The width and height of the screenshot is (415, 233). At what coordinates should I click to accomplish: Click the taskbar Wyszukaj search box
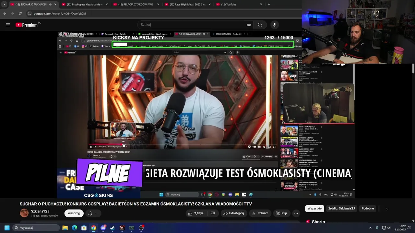click(36, 228)
